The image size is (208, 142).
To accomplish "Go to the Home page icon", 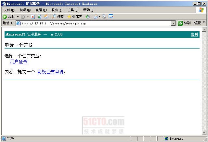I will point(46,17).
